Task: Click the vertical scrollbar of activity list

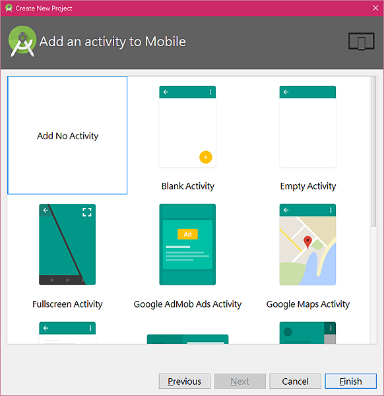Action: (373, 152)
